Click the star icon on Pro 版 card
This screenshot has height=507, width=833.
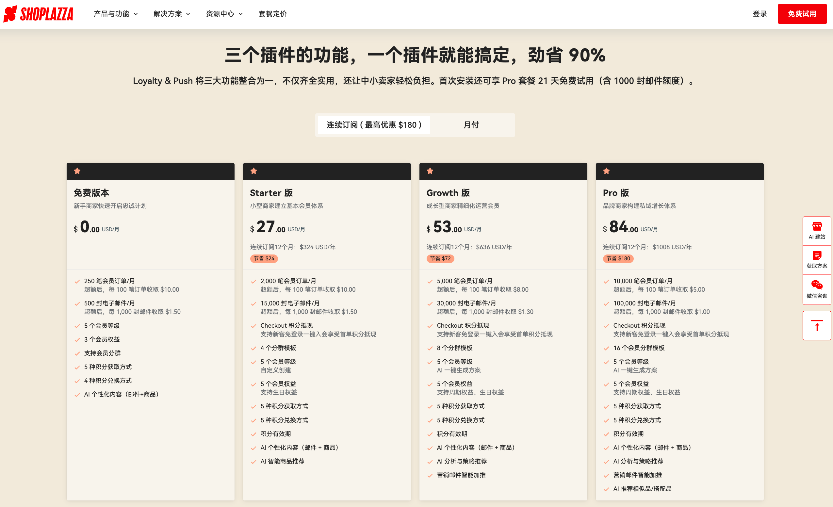pos(607,171)
